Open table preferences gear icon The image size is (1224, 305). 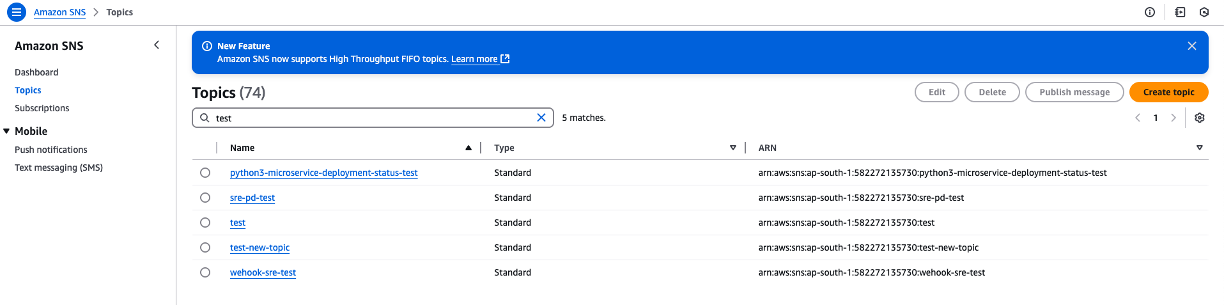(1200, 118)
